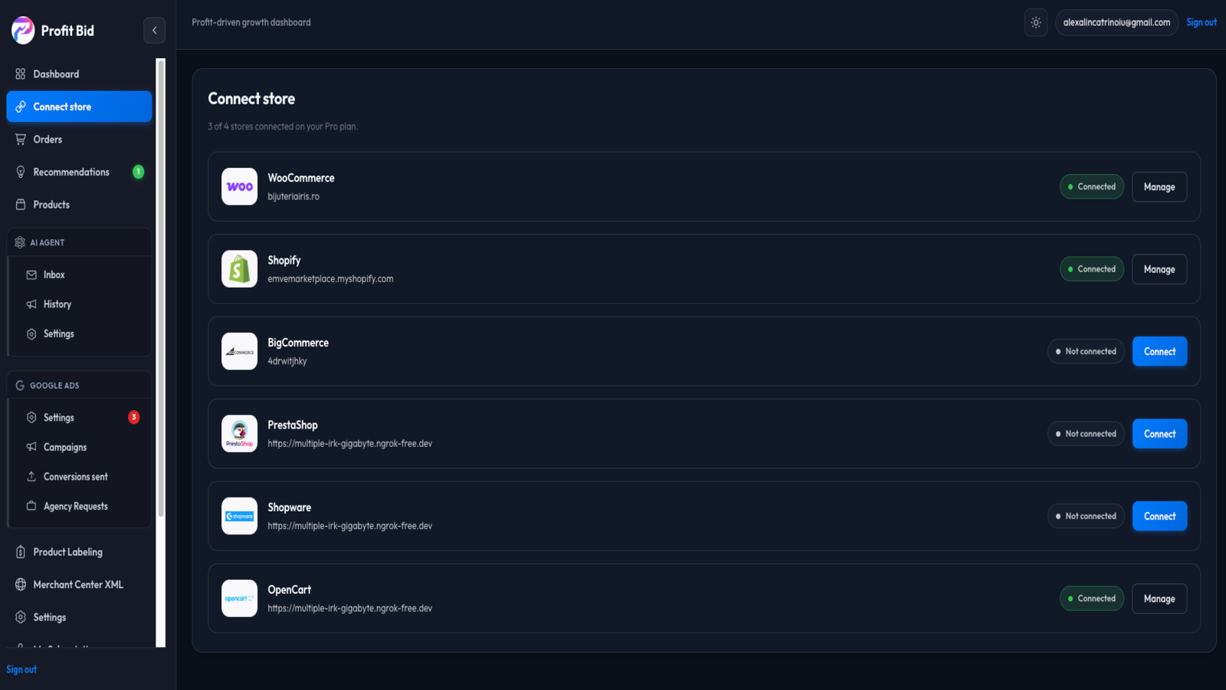Click the BigCommerce logo icon
This screenshot has height=690, width=1226.
[x=240, y=352]
